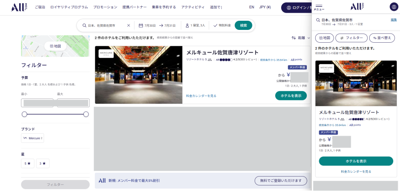This screenshot has height=191, width=400.
Task: Click the green 検索 search button
Action: (243, 26)
